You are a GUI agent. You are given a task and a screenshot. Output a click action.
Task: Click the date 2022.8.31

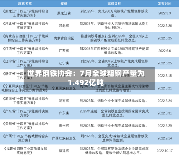click(165, 113)
